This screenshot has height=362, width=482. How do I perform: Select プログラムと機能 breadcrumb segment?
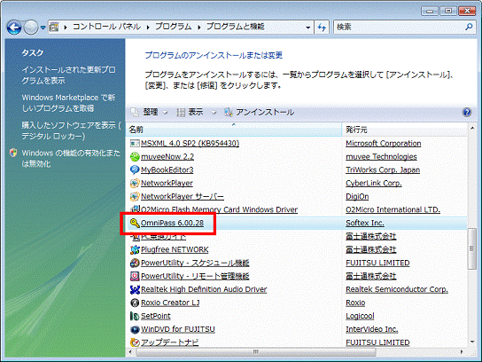point(235,27)
